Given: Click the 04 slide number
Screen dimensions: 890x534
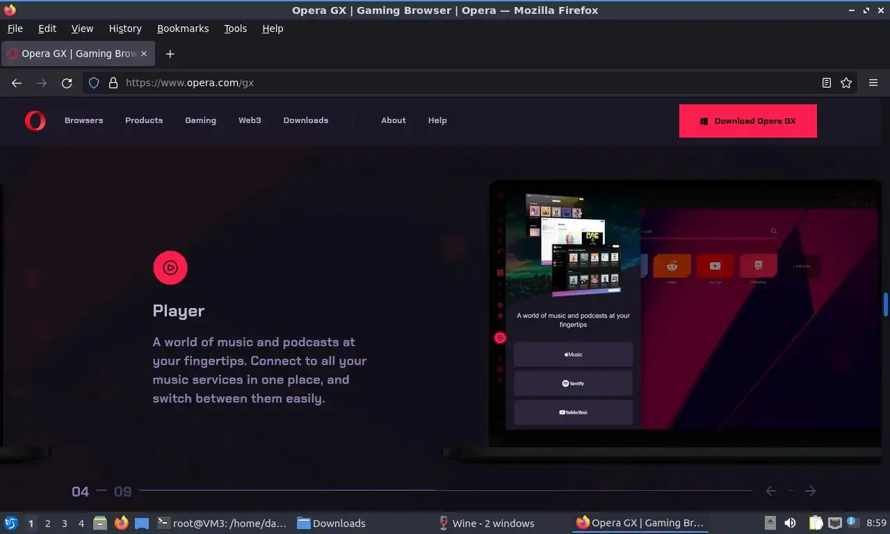Looking at the screenshot, I should pyautogui.click(x=81, y=492).
